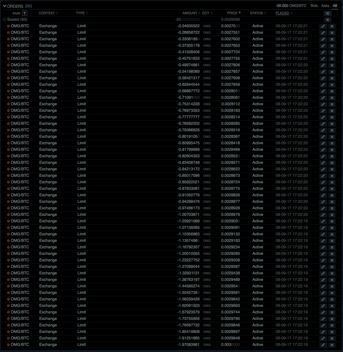Collapse the ORDERS panel chevron
Screen dimensions: 343x352
coord(4,6)
